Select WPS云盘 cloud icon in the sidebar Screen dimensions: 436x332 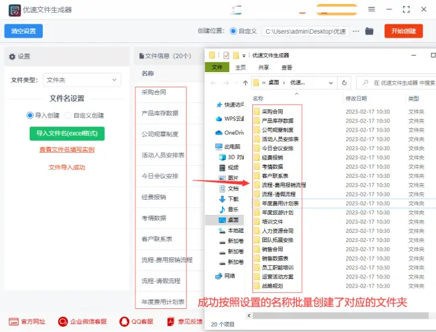tap(219, 119)
